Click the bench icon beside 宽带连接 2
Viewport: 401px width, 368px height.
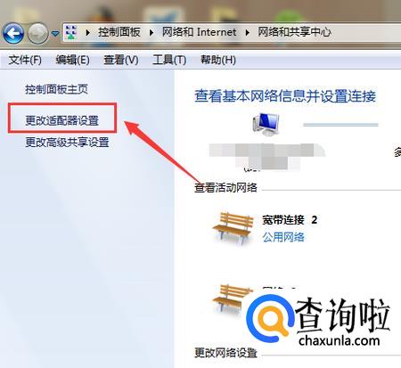pos(233,227)
